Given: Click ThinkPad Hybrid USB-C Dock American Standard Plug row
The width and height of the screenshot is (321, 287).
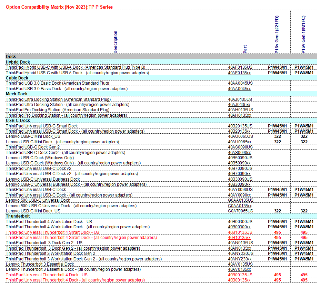Looking at the screenshot, I should point(76,67).
